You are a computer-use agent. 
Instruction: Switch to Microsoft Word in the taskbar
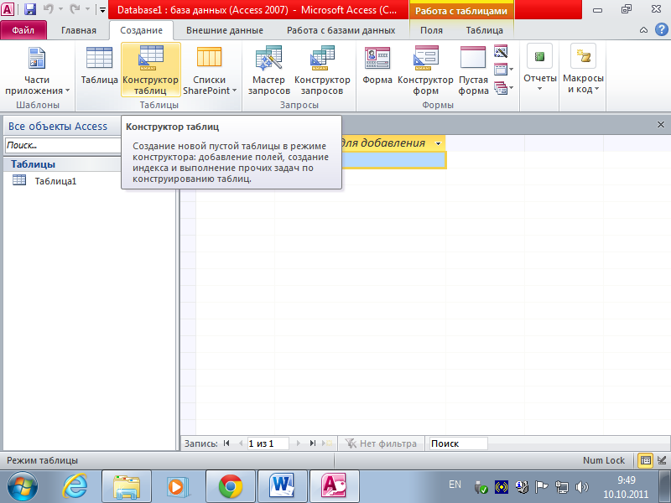tap(282, 487)
